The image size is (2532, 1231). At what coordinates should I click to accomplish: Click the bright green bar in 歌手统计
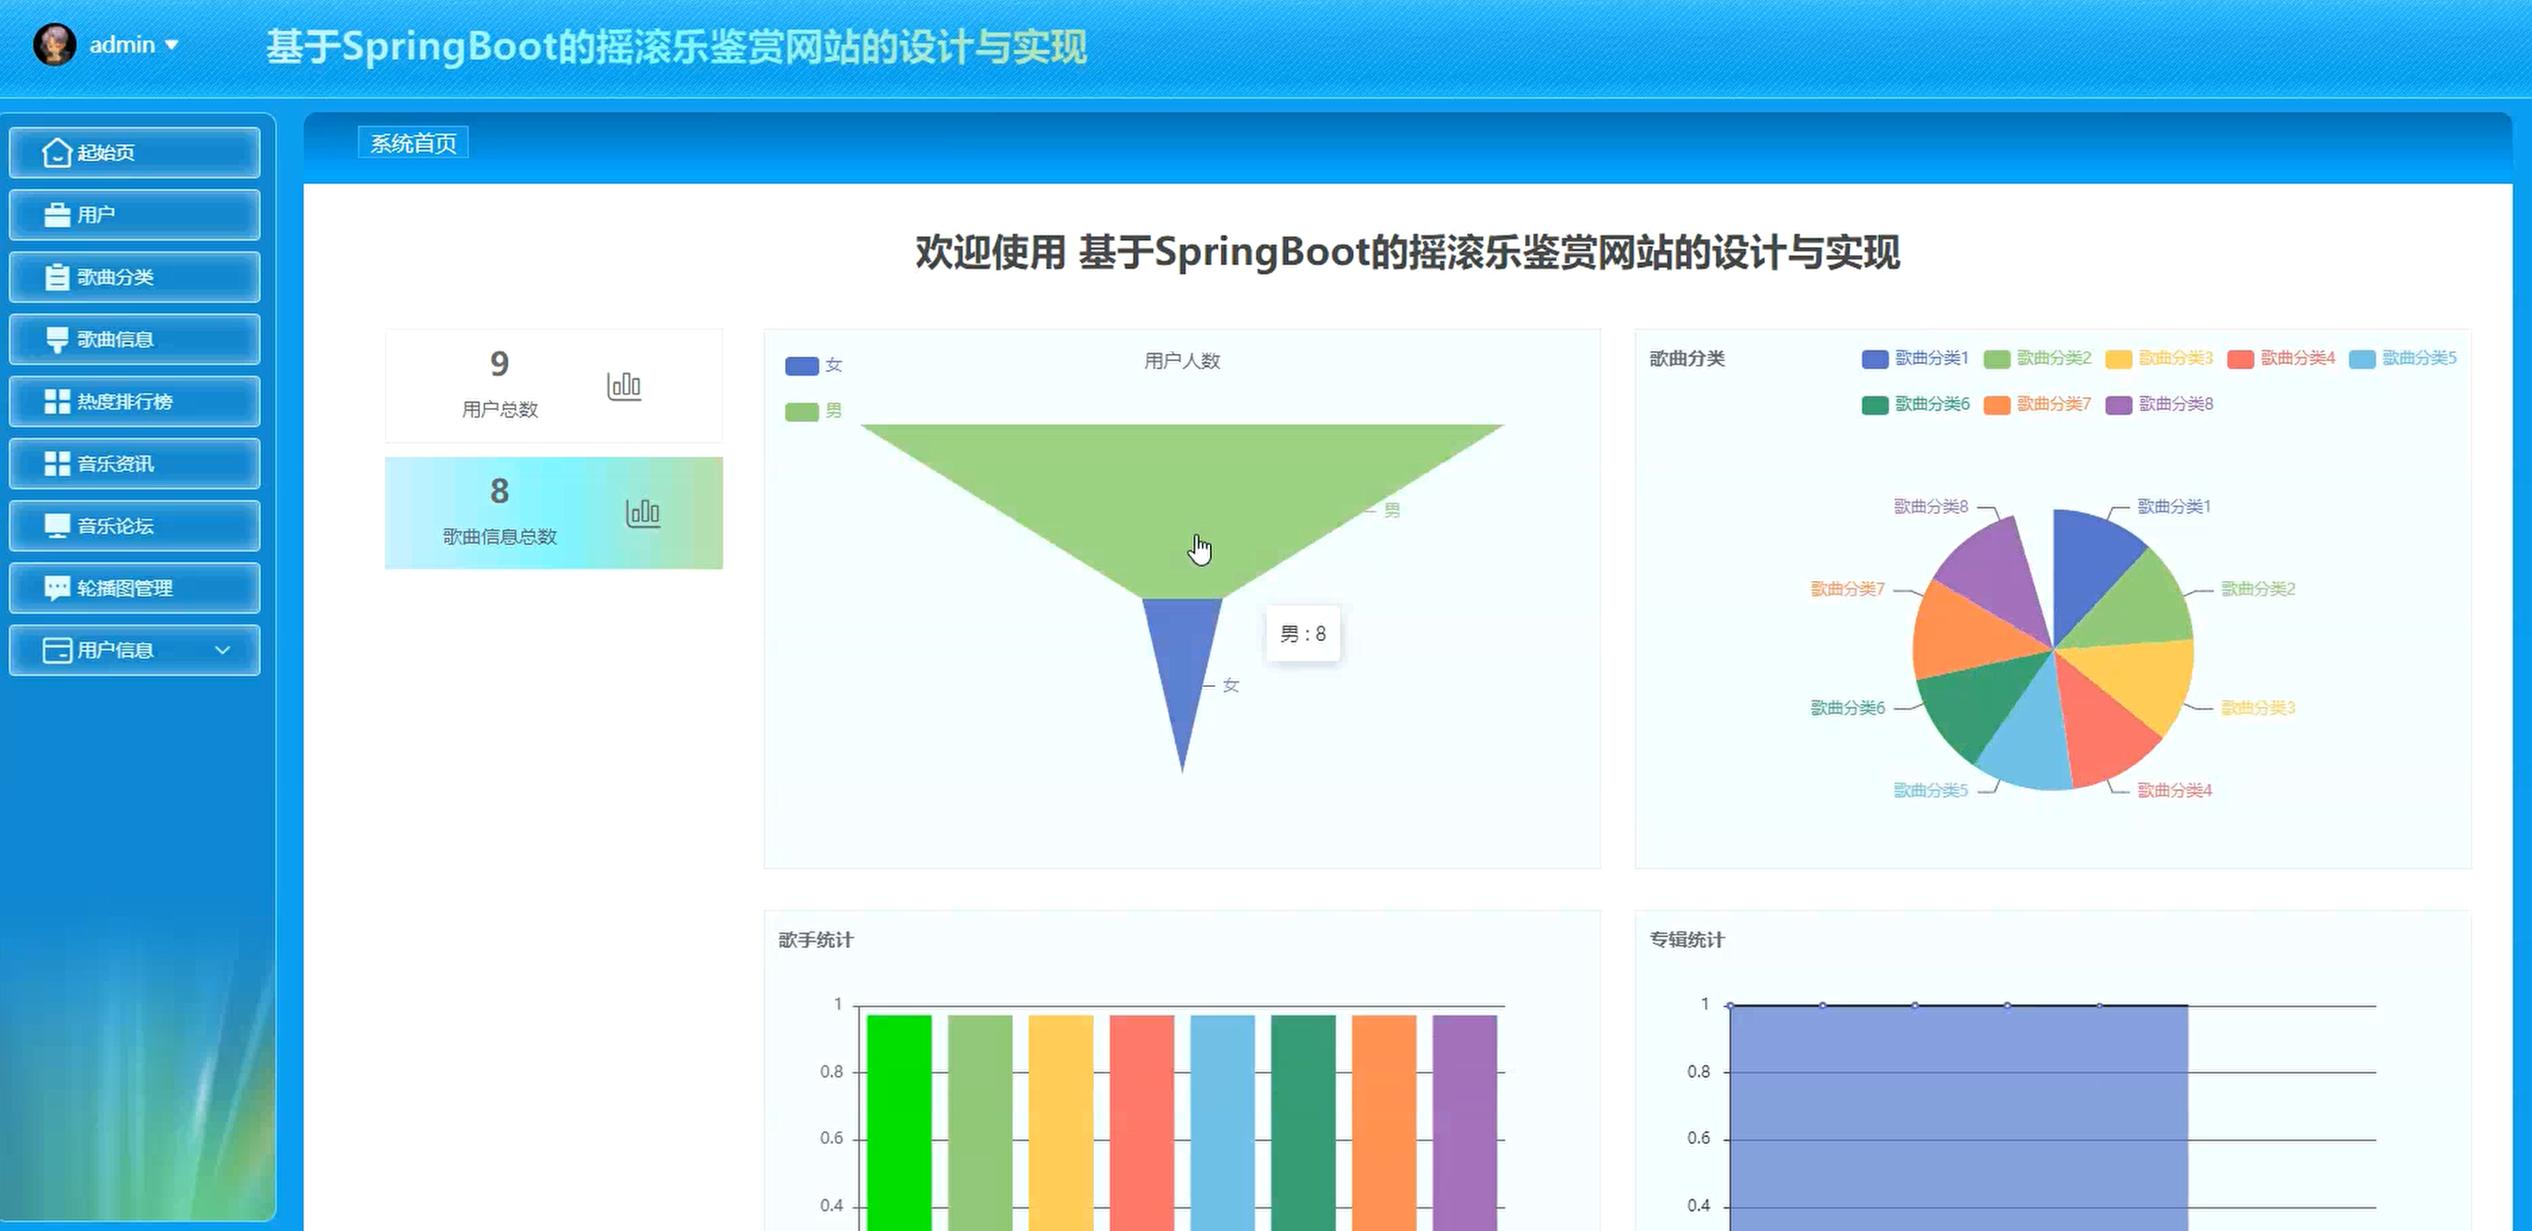coord(898,1122)
